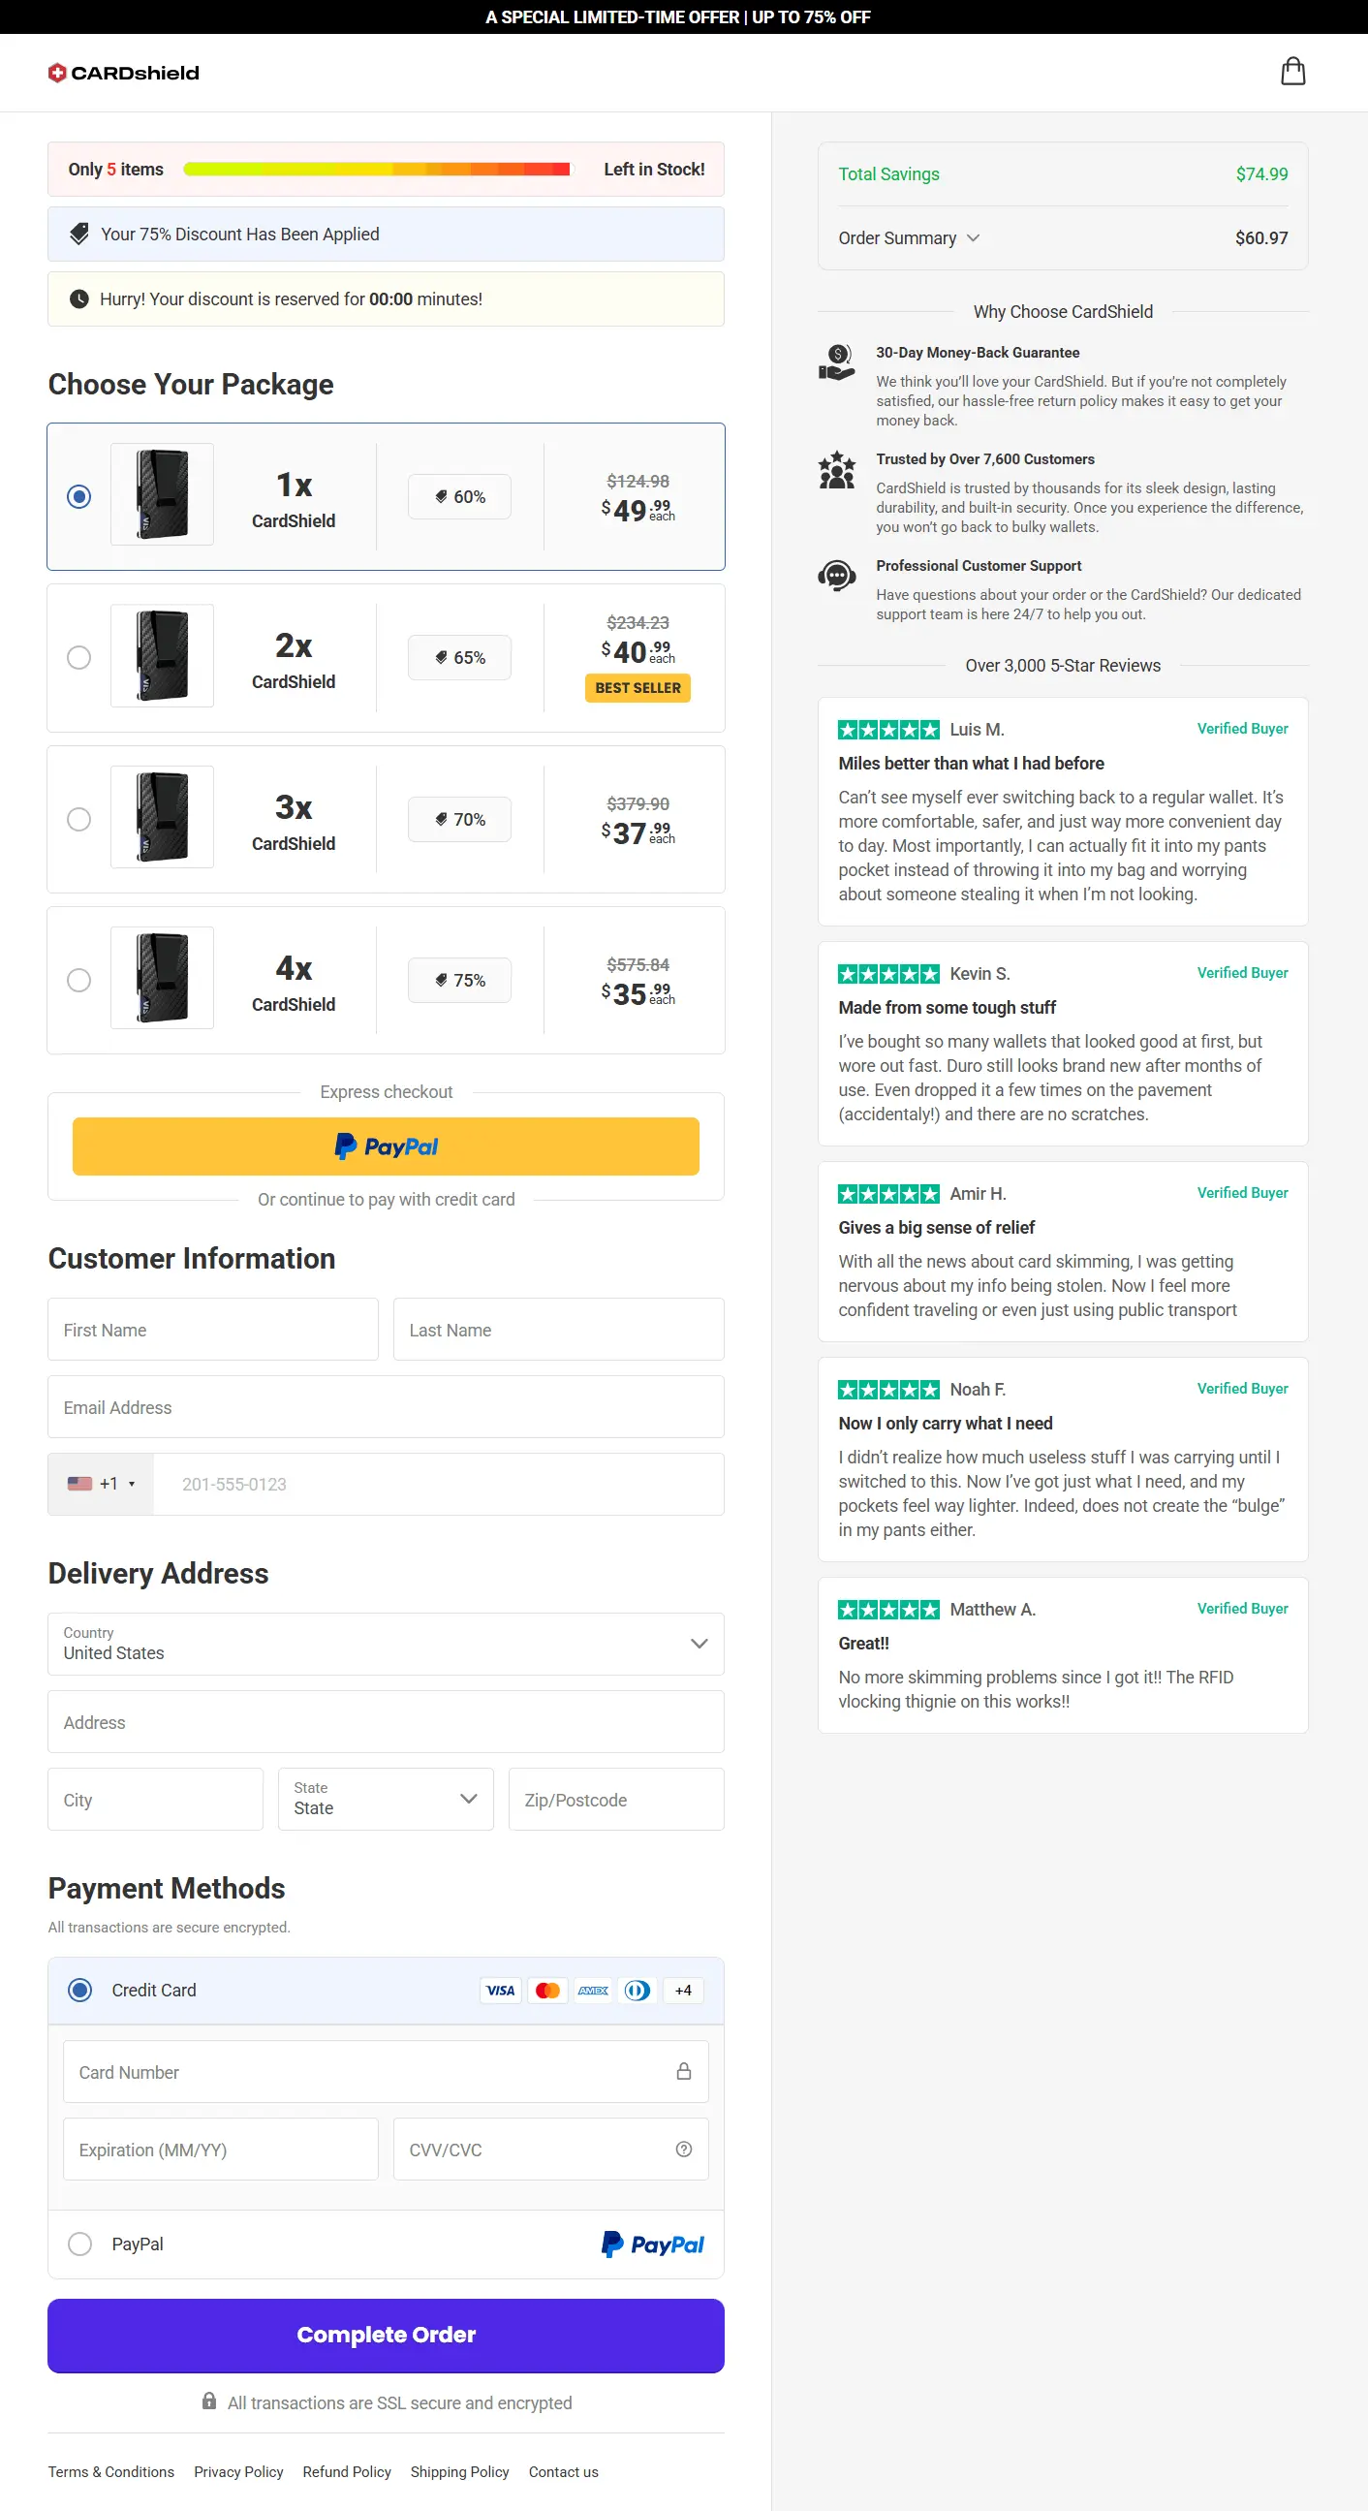Click the Complete Order button

coord(386,2335)
